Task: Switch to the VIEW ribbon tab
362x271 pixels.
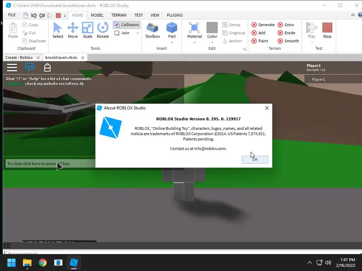Action: click(x=155, y=15)
